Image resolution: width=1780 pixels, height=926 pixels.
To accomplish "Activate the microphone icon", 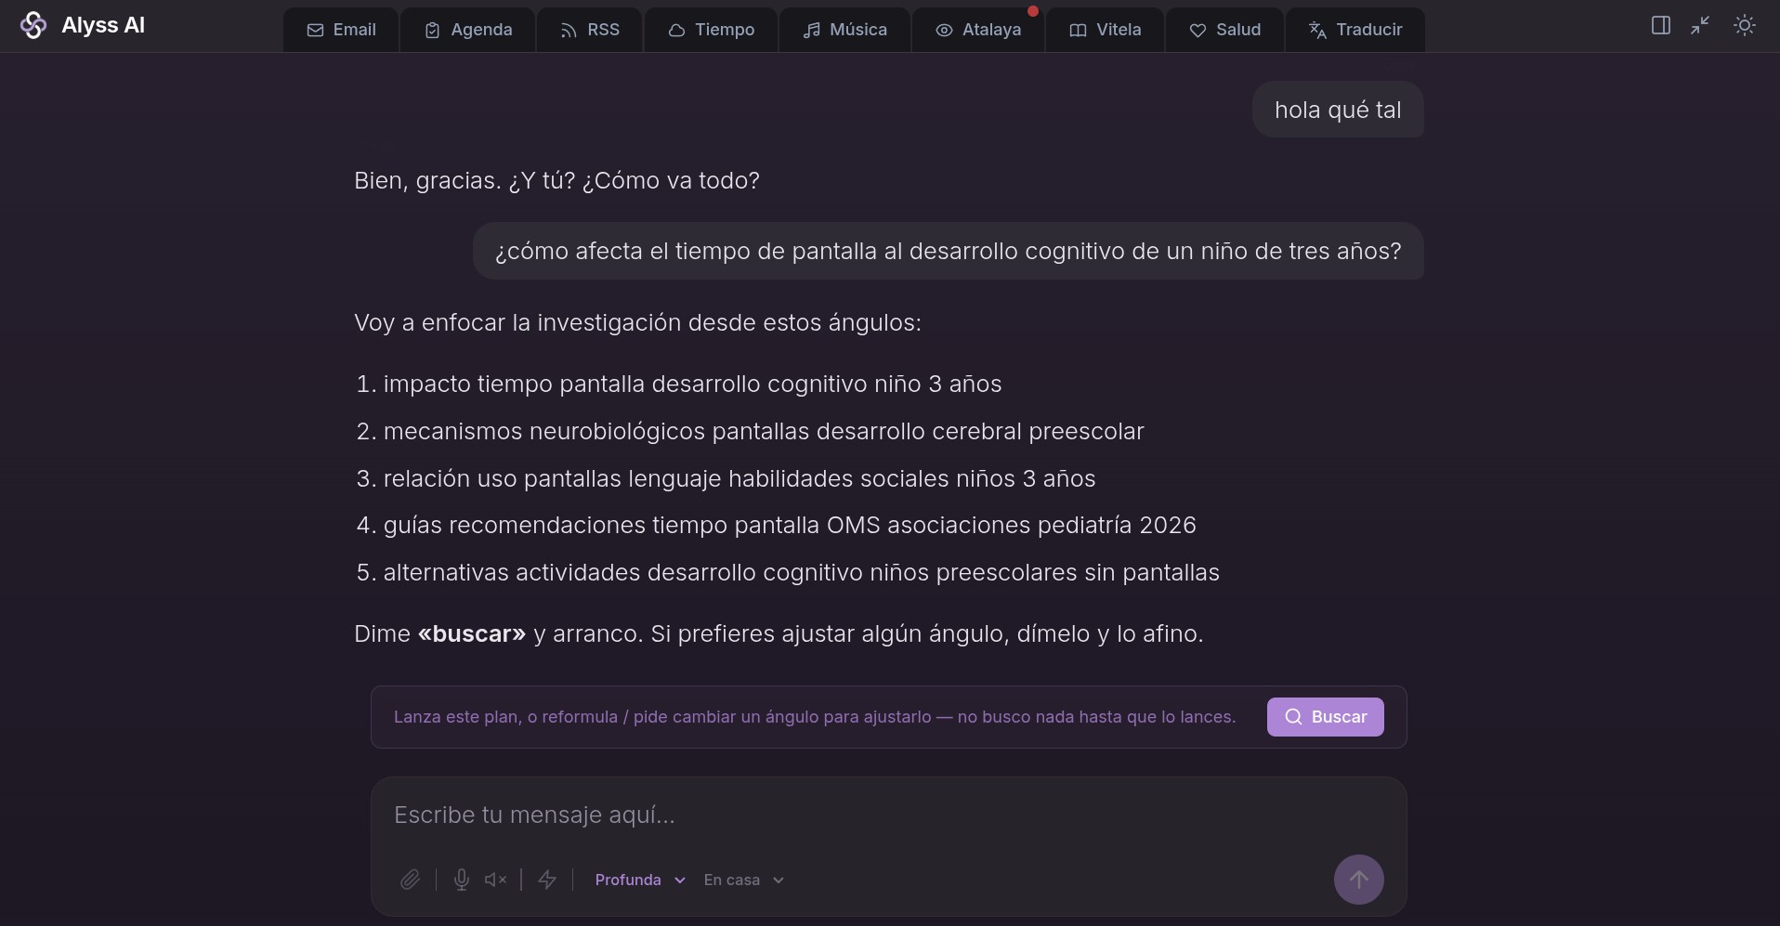I will [x=461, y=880].
